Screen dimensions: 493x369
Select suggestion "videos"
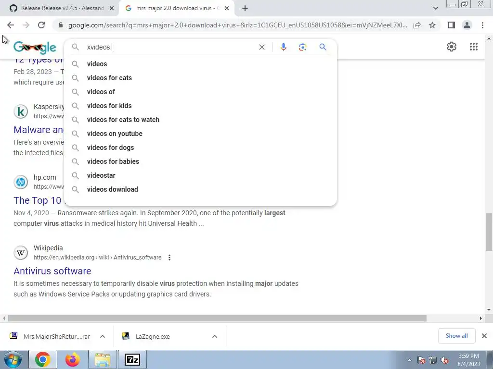pyautogui.click(x=200, y=64)
